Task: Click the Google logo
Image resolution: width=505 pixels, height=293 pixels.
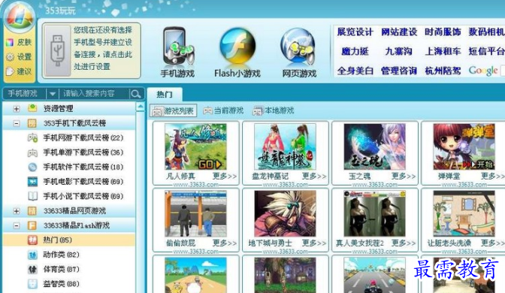Action: [x=483, y=71]
